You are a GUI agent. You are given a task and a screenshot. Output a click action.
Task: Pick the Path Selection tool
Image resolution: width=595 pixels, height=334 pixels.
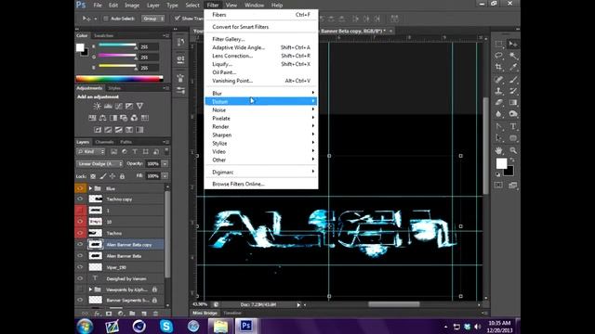[499, 138]
